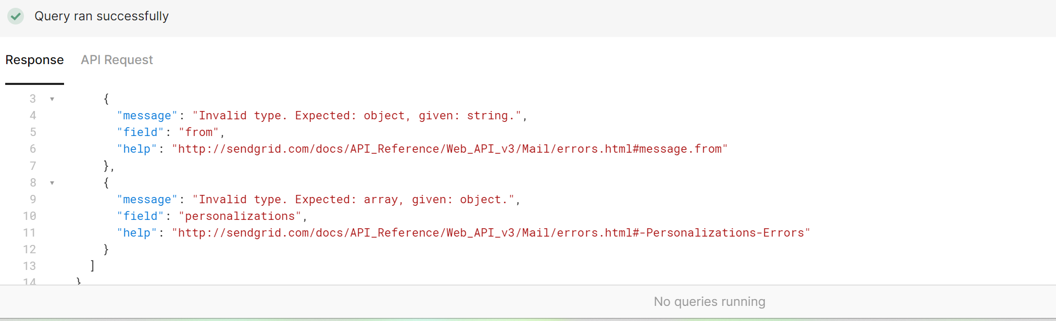Click the "personalizations" field value

240,216
